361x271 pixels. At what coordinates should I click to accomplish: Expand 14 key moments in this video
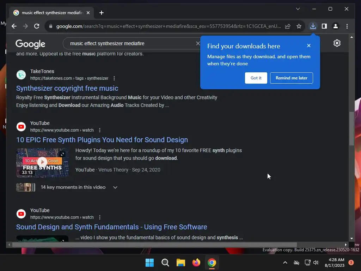click(115, 187)
